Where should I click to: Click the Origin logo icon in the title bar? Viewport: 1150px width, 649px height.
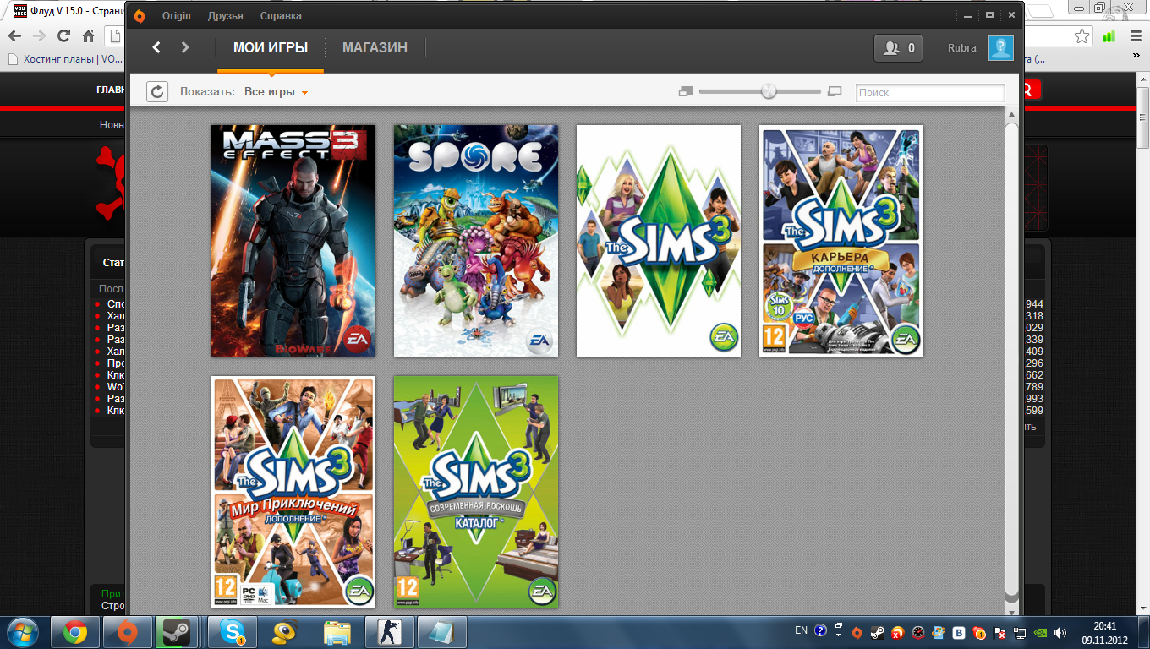click(x=140, y=16)
